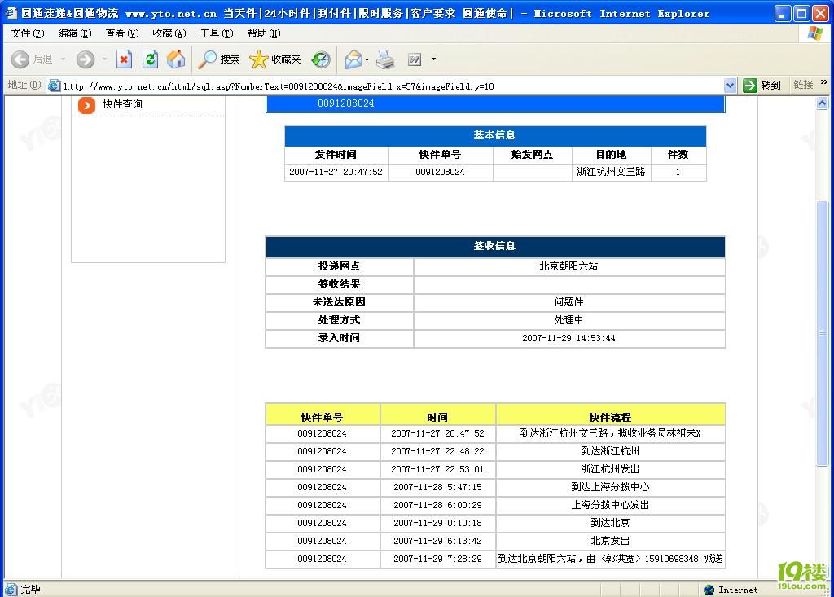Open the Back button history dropdown arrow
Image resolution: width=834 pixels, height=597 pixels.
point(63,59)
